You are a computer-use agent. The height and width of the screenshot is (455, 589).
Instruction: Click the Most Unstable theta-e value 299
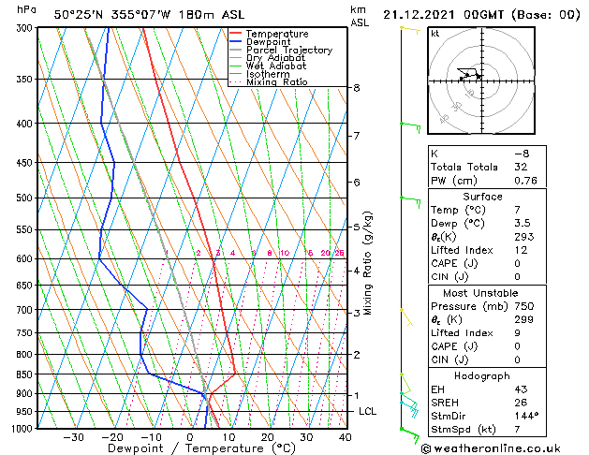524,319
